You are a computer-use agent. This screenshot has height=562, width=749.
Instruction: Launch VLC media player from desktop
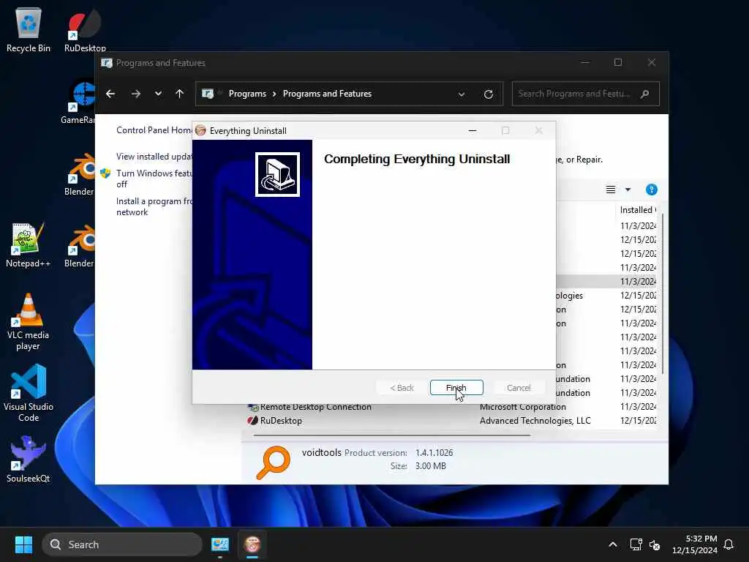coord(29,322)
